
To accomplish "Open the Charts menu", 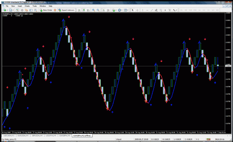I will pyautogui.click(x=27, y=6).
